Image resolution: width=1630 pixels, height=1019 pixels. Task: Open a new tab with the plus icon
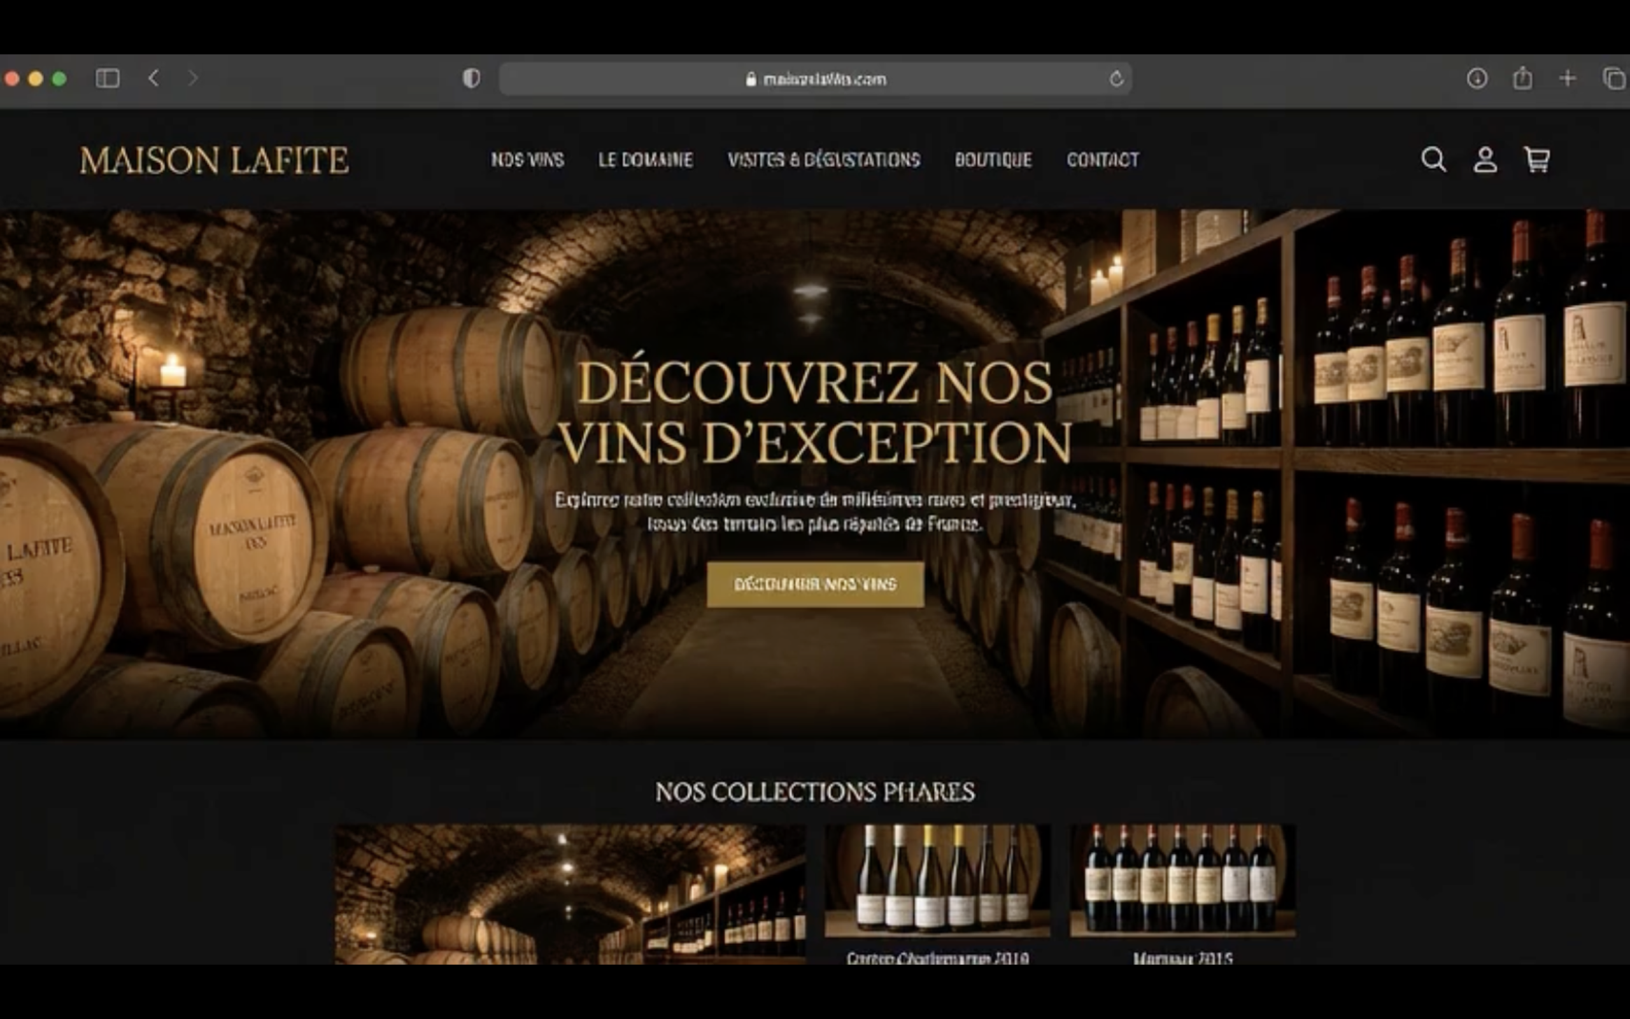pos(1568,78)
